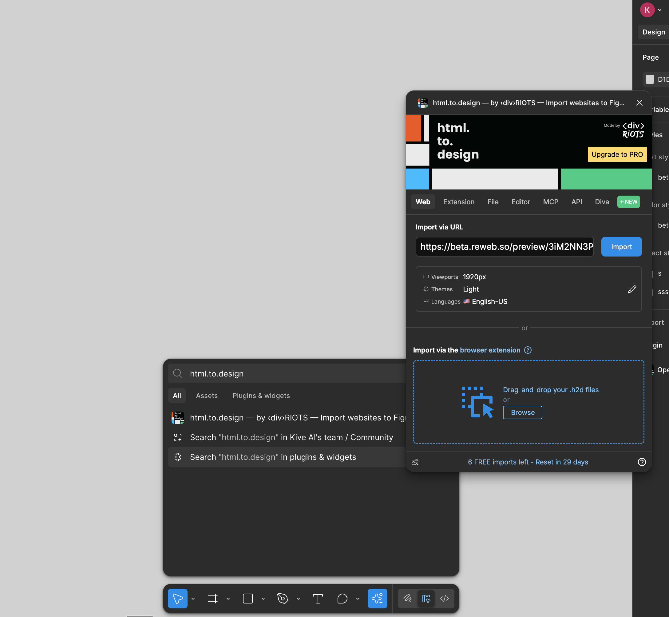This screenshot has height=617, width=669.
Task: Click the blue Import button
Action: [x=621, y=247]
